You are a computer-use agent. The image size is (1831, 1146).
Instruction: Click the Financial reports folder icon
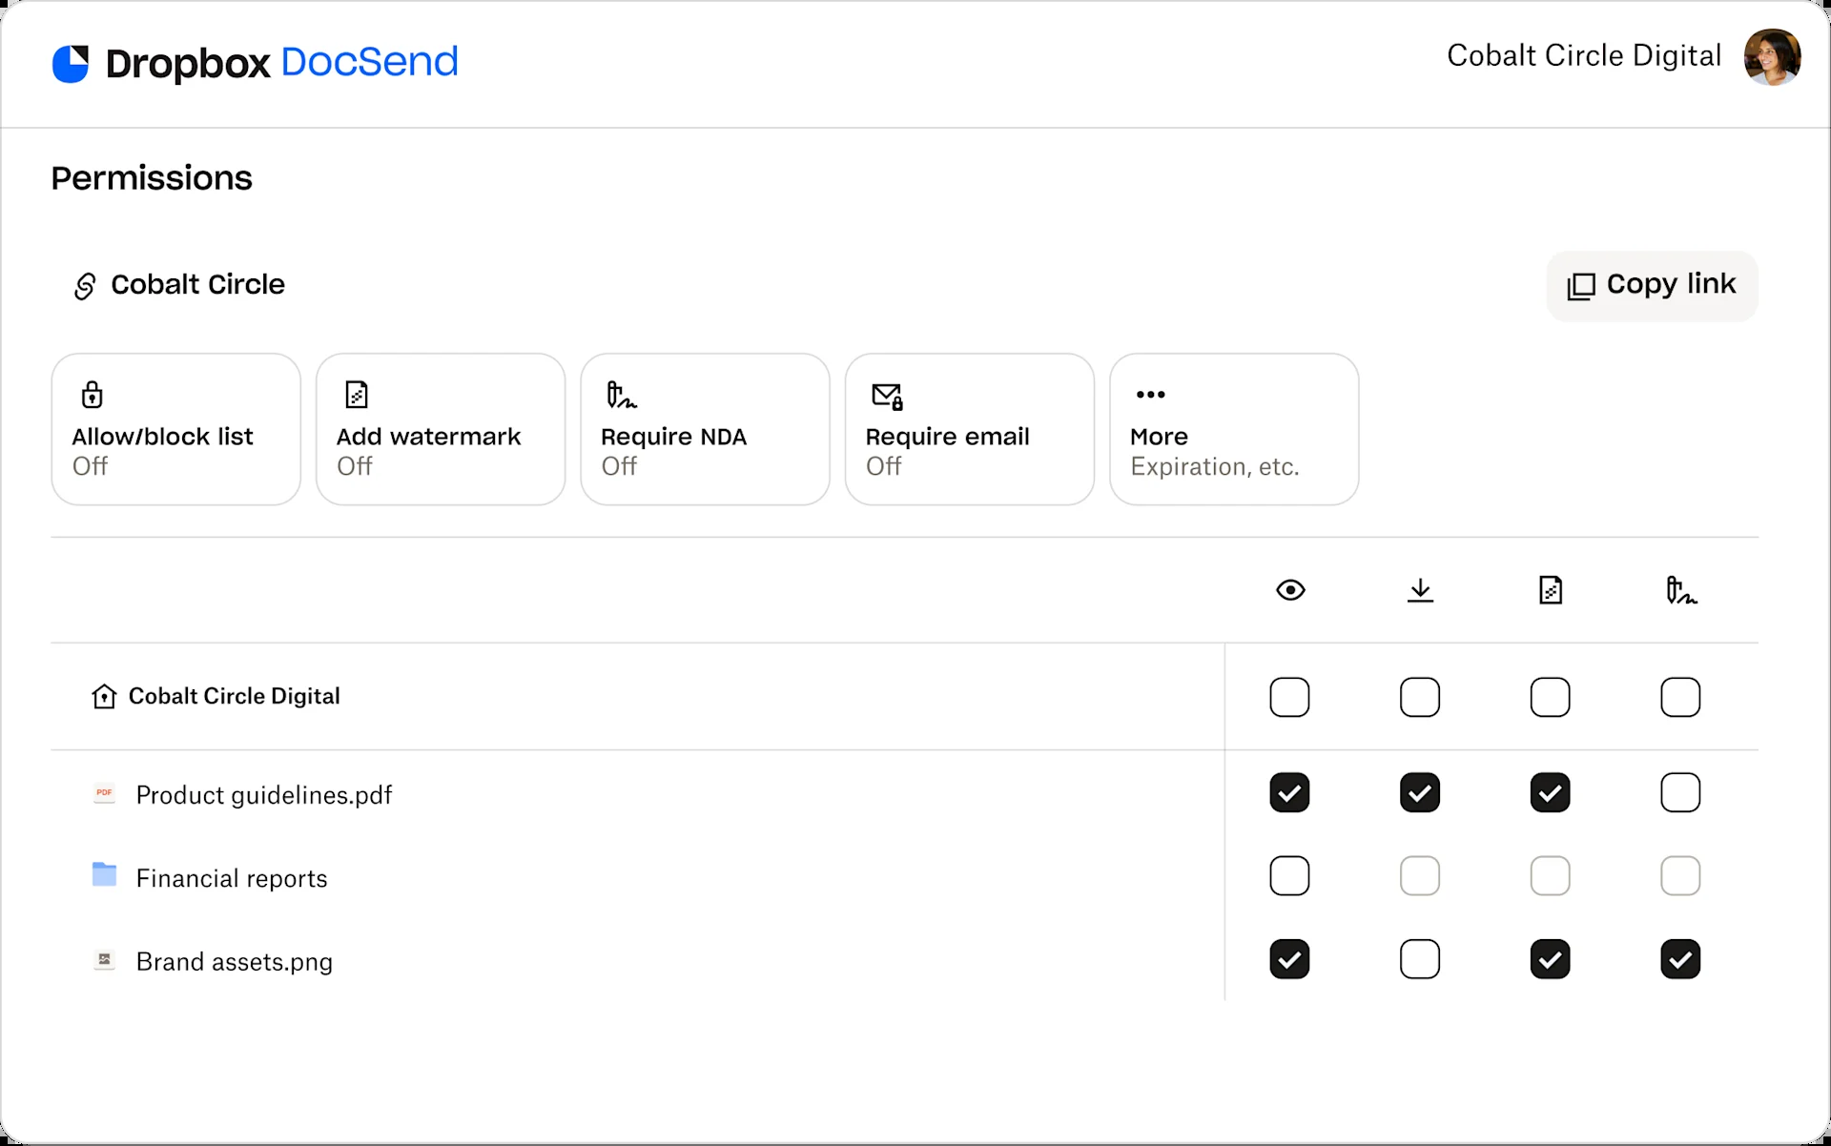click(104, 874)
